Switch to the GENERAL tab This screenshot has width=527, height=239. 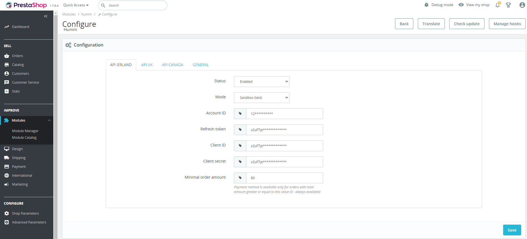tap(201, 65)
